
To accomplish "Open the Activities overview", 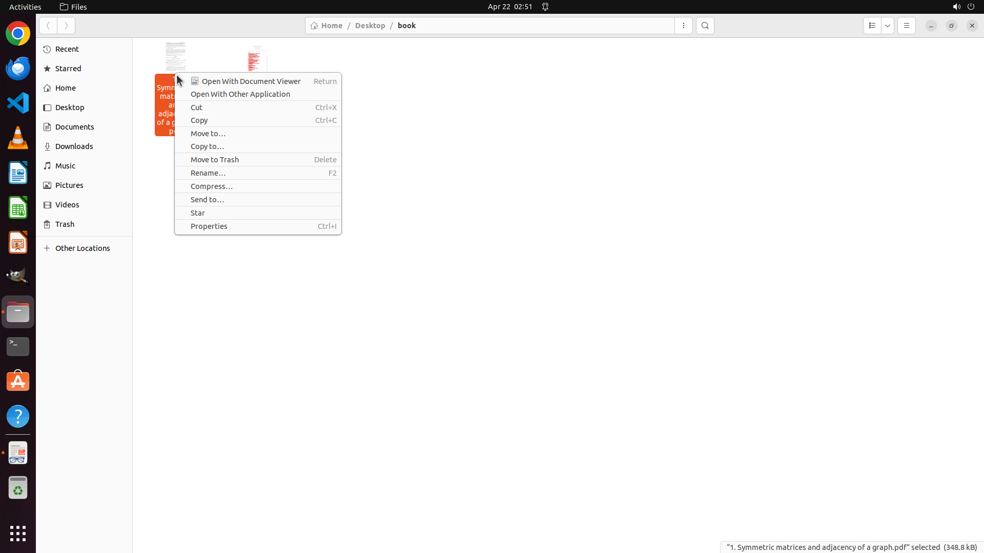I will pos(25,7).
